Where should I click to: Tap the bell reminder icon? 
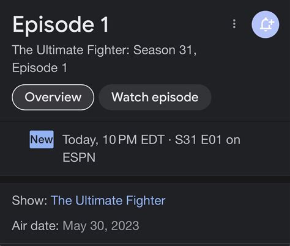coord(266,24)
